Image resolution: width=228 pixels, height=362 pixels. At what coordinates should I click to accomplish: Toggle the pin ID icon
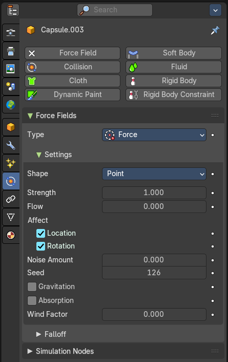[x=215, y=30]
